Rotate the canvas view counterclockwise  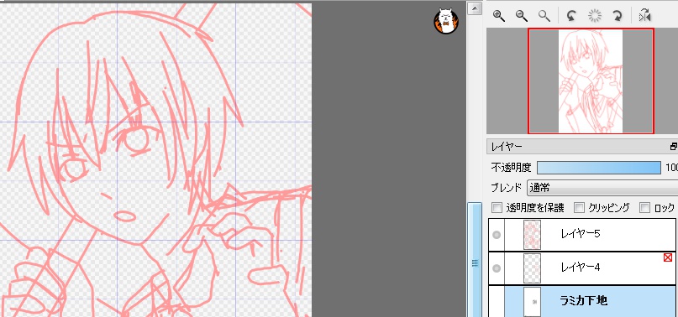click(x=571, y=16)
